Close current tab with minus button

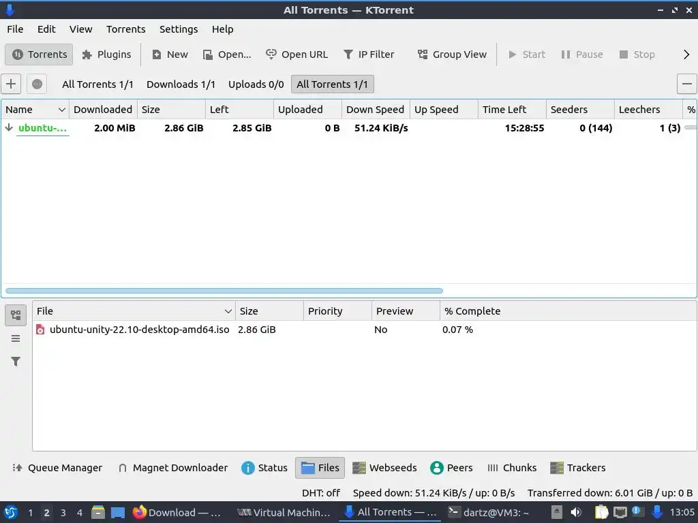(x=687, y=84)
